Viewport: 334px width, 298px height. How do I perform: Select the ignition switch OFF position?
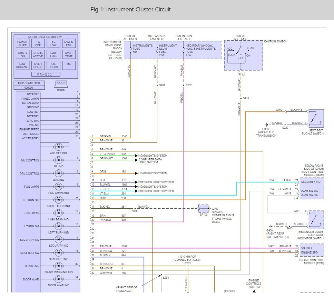[241, 58]
